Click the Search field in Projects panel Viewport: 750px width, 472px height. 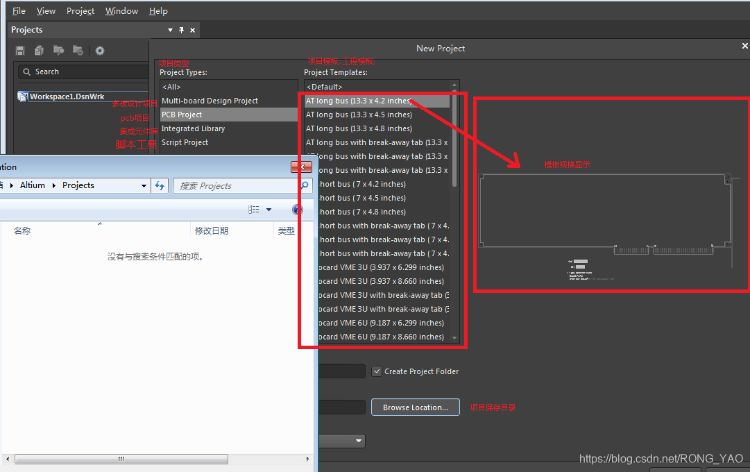click(83, 71)
